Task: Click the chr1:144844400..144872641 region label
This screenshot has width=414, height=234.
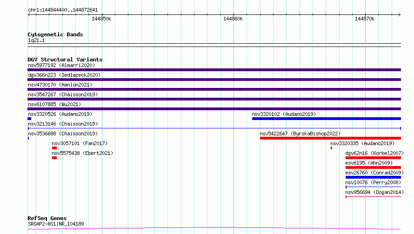Action: tap(63, 10)
